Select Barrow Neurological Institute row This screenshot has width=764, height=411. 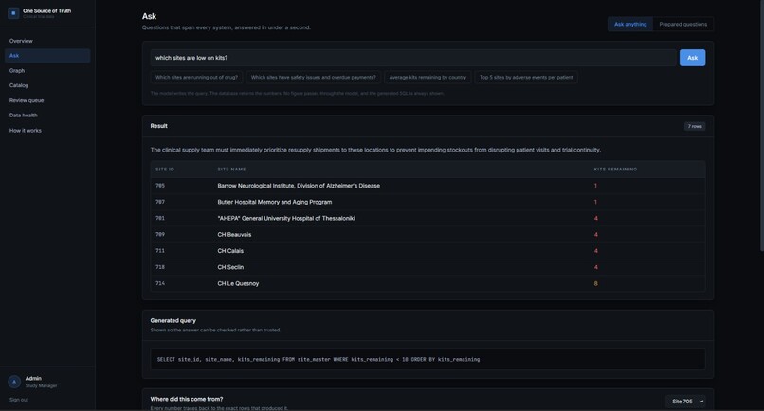[x=427, y=186]
